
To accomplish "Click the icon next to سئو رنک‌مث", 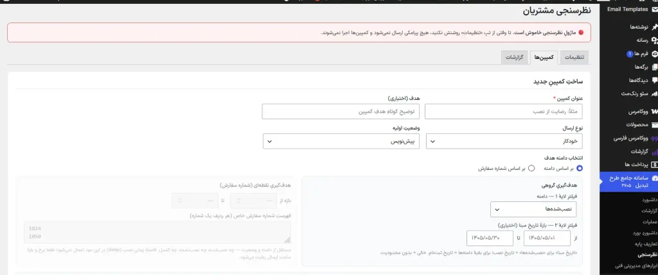I will (x=654, y=94).
